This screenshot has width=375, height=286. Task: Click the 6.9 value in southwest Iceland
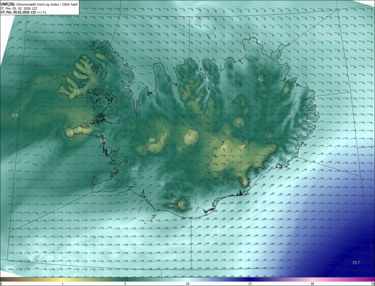tap(135, 169)
